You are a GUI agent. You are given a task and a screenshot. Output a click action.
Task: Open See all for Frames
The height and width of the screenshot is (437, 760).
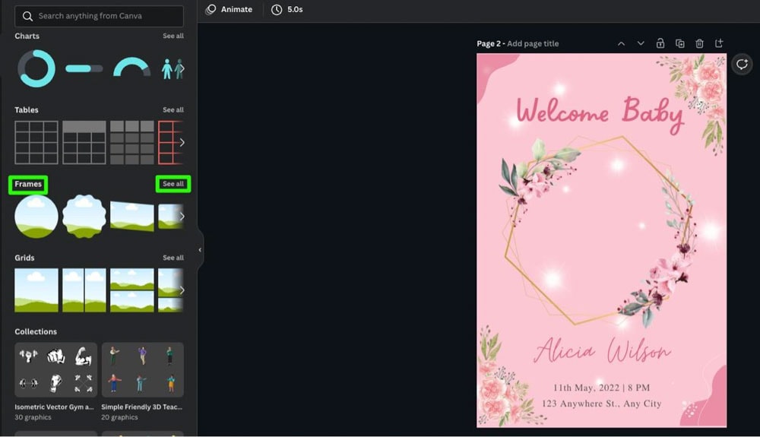[x=173, y=184]
